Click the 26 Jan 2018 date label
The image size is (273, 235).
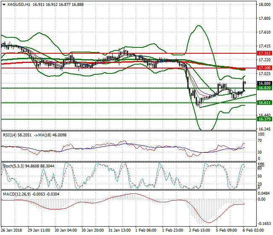(11, 230)
